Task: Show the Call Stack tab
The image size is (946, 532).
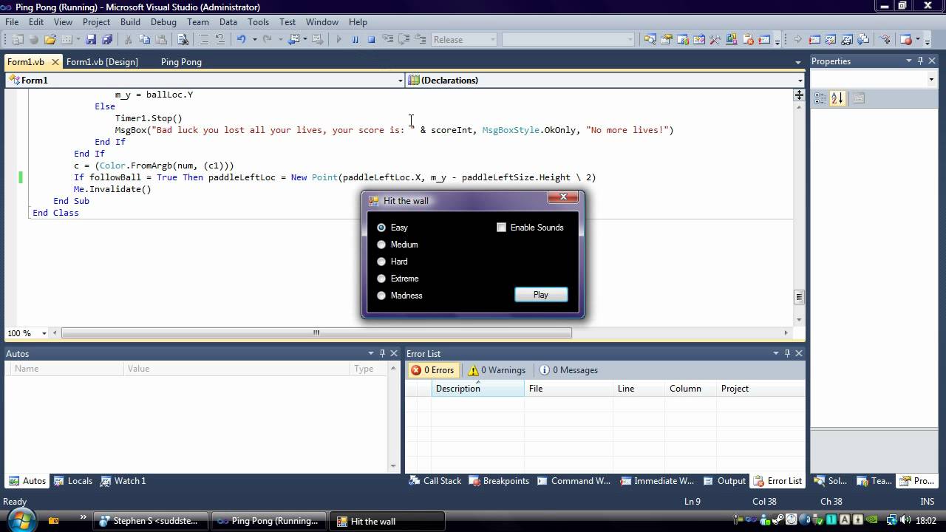Action: 435,481
